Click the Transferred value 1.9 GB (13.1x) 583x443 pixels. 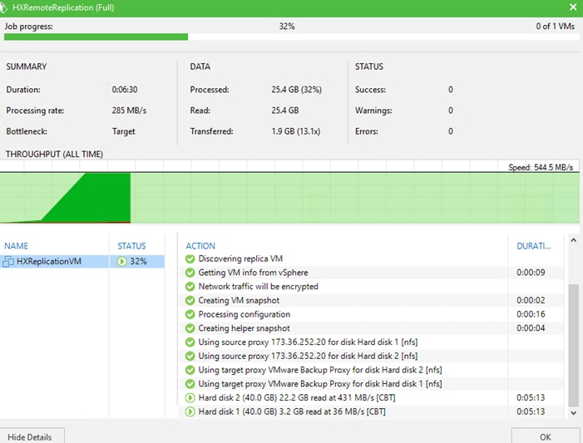tap(295, 131)
